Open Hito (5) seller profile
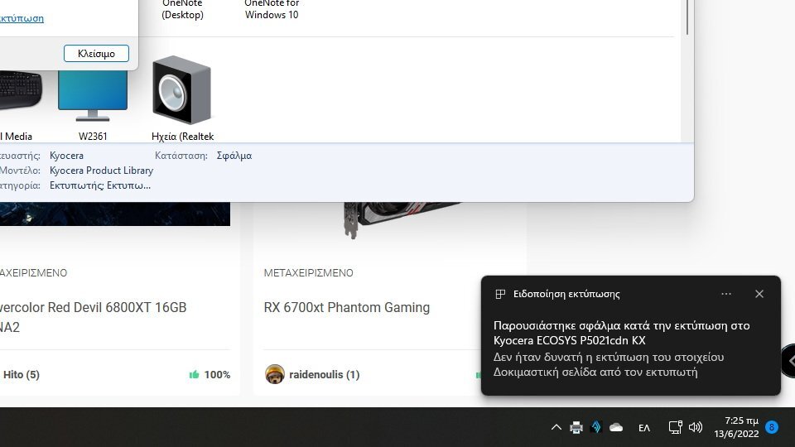This screenshot has width=795, height=447. (22, 374)
